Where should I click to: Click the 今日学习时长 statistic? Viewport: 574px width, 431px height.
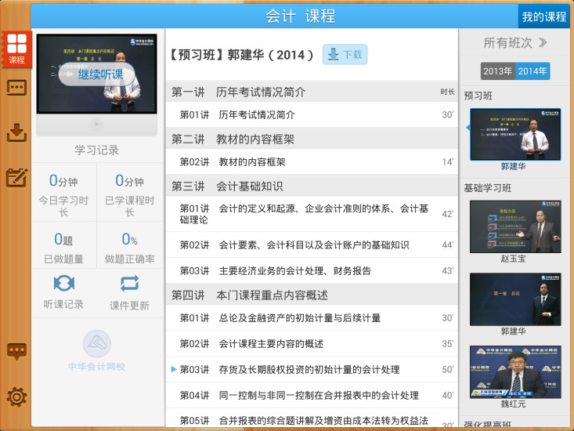63,194
